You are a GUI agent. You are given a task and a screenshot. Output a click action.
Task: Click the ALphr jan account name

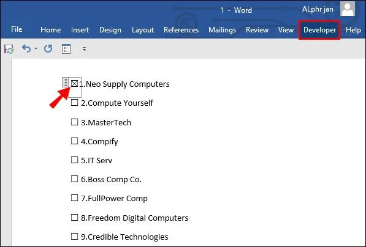pos(318,9)
